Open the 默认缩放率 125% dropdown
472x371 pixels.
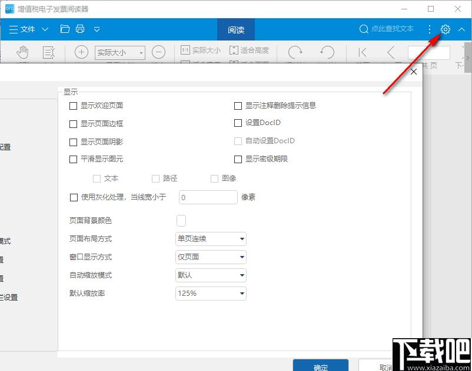211,294
